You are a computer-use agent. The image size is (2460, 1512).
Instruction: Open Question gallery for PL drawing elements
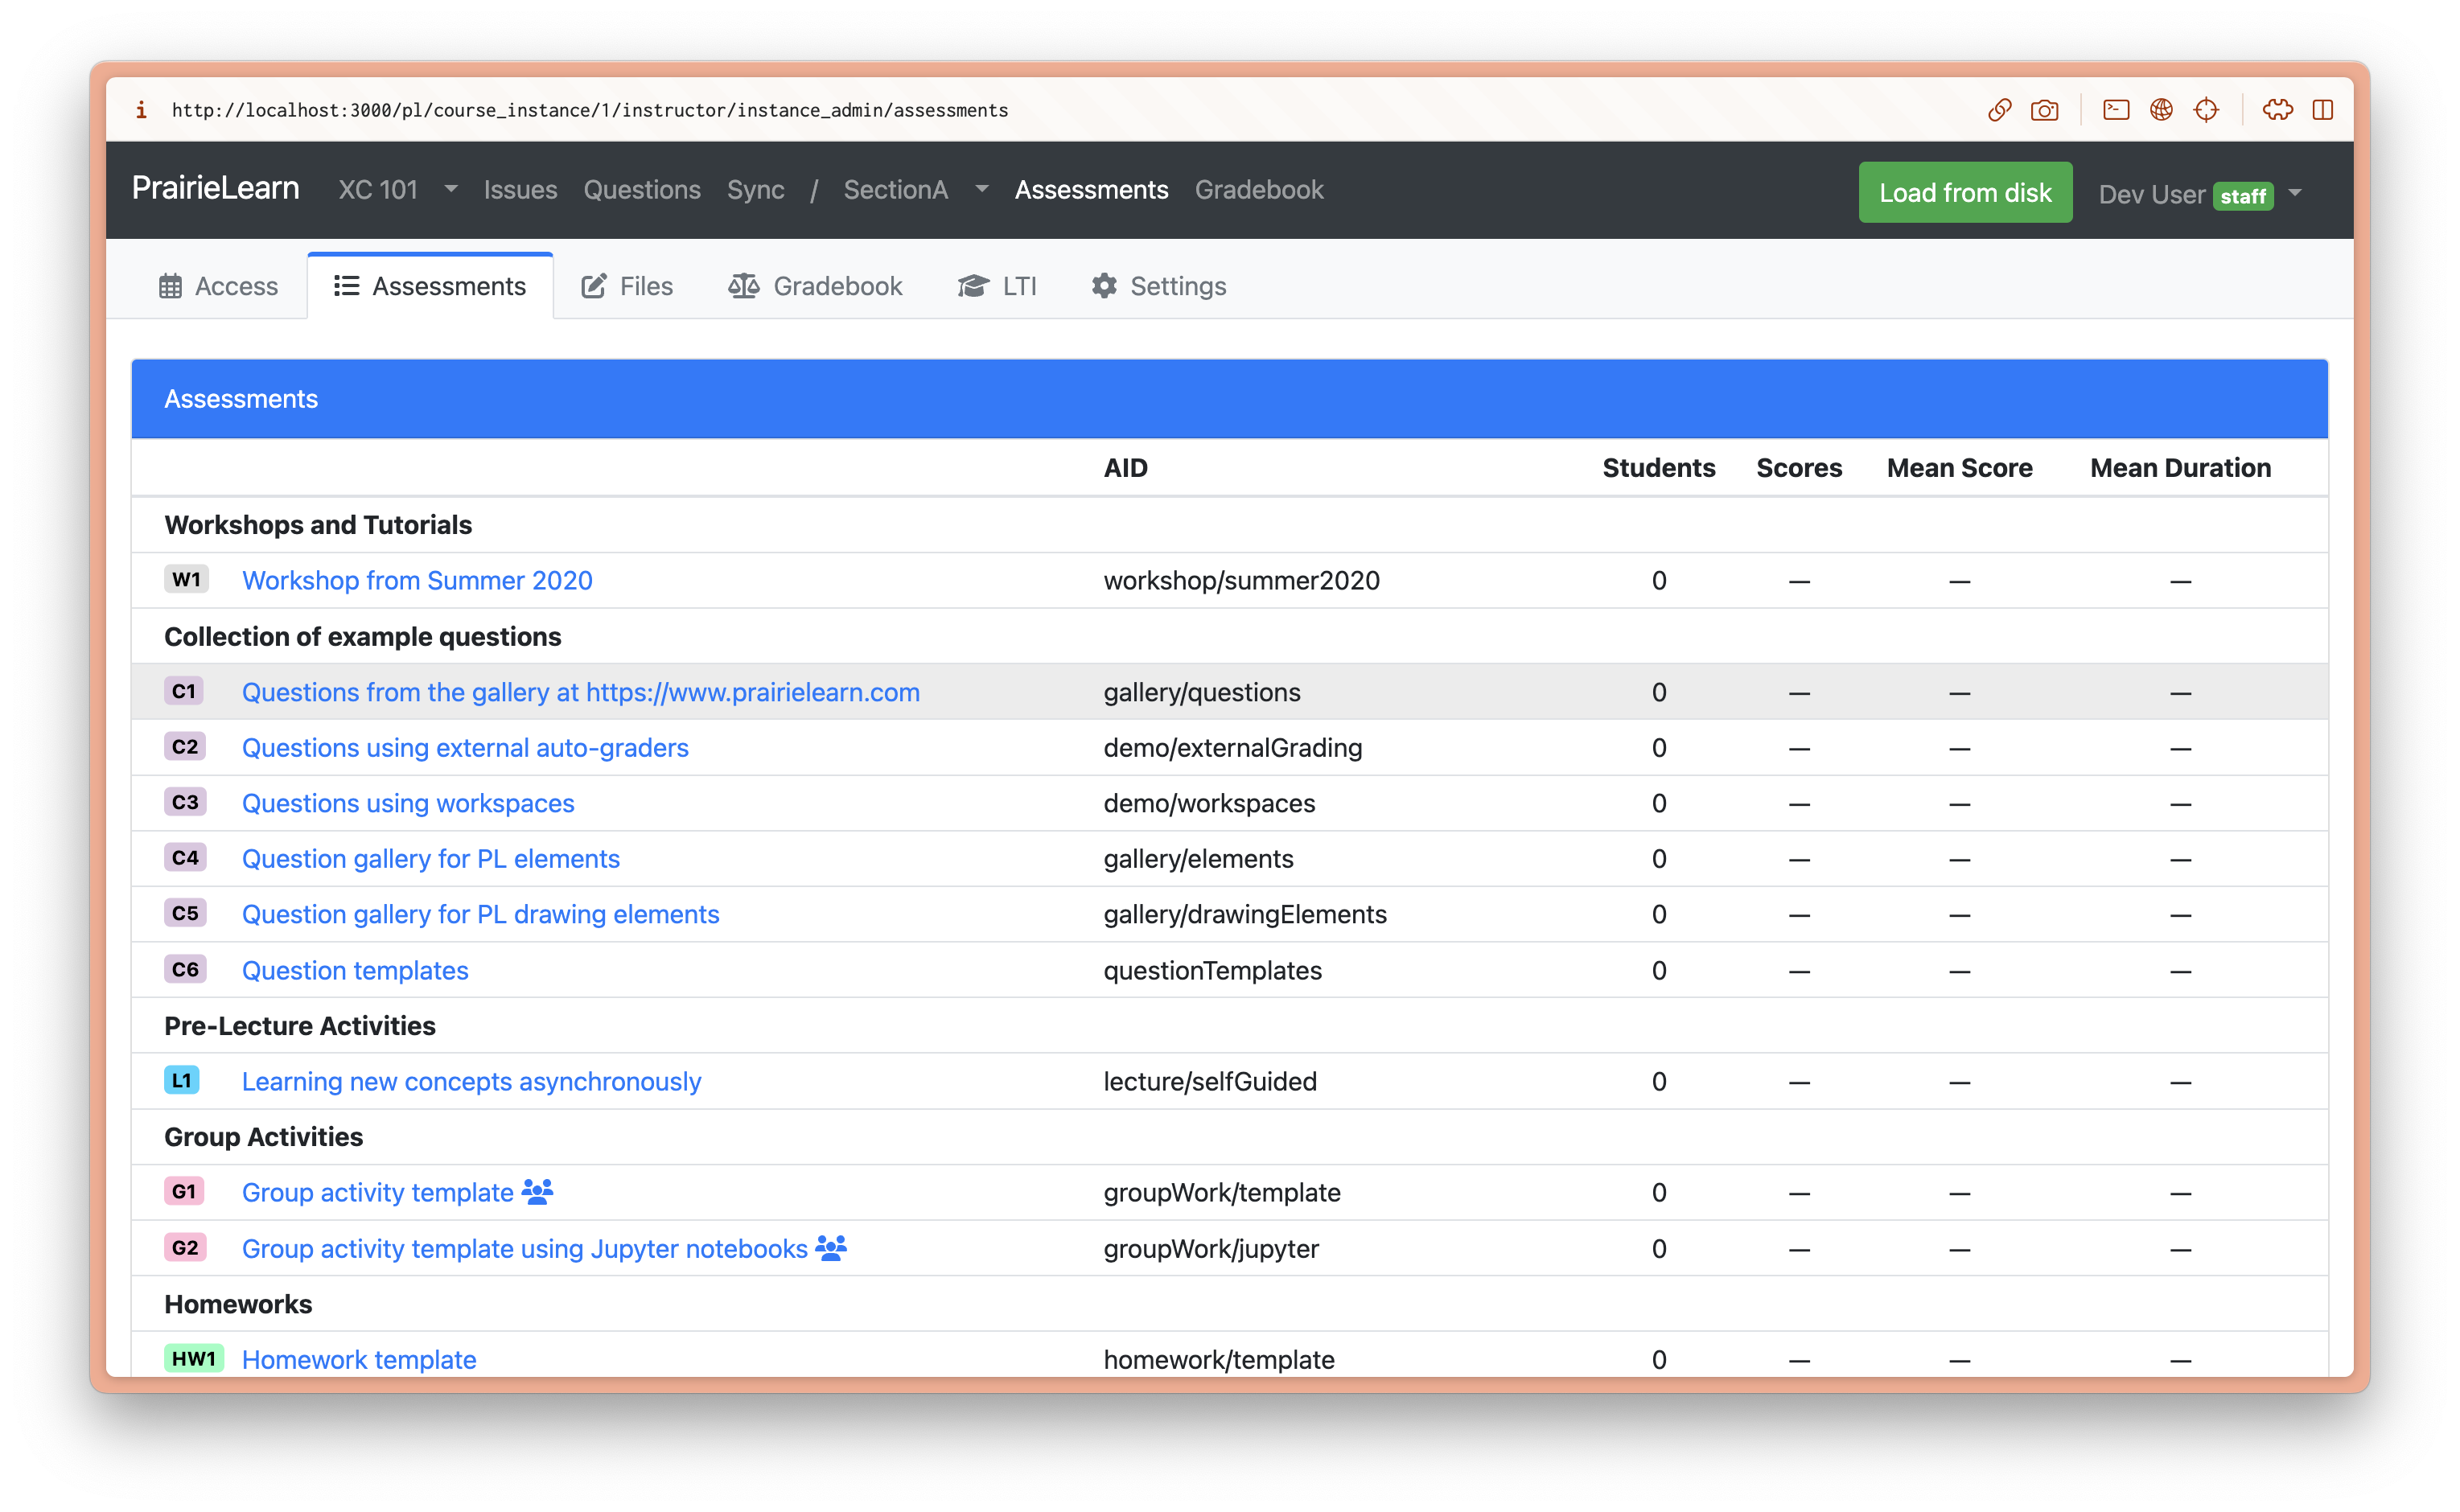481,914
